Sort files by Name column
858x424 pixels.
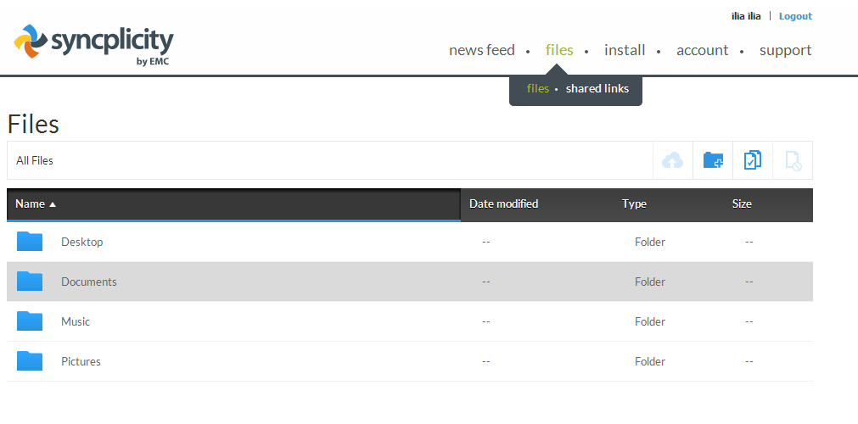point(30,204)
